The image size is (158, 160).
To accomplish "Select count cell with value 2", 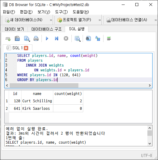I will coord(68,101).
